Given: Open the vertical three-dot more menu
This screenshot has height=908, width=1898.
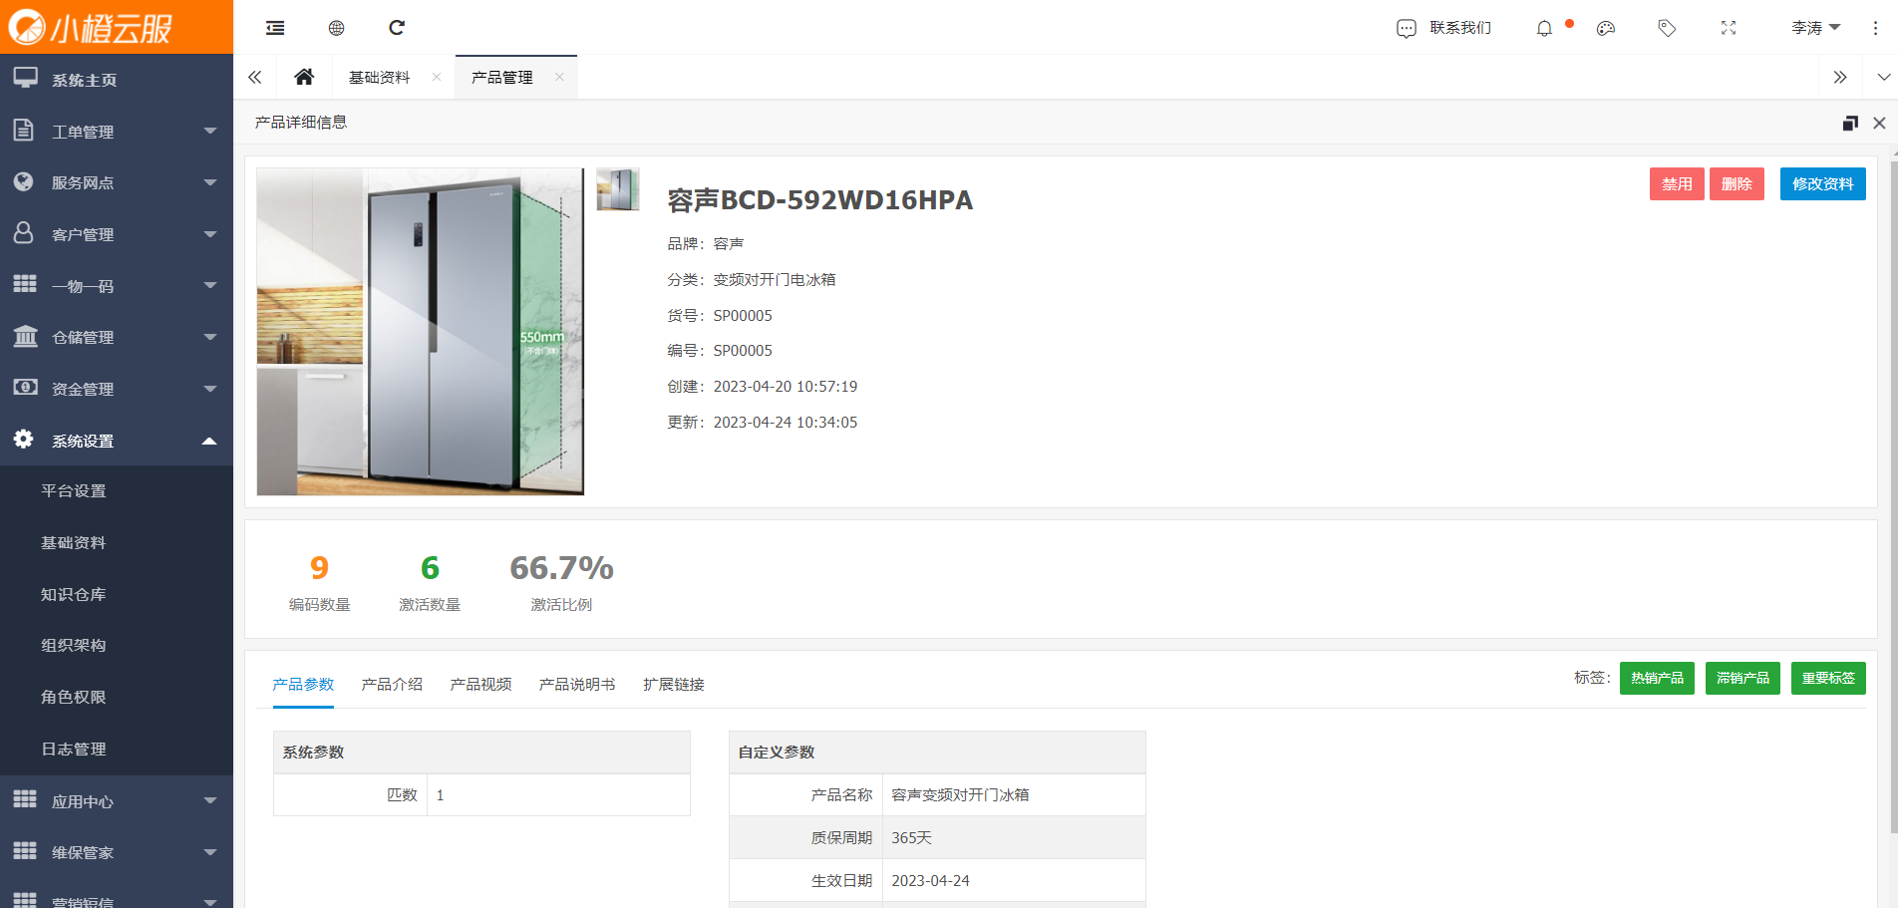Looking at the screenshot, I should click(x=1875, y=28).
